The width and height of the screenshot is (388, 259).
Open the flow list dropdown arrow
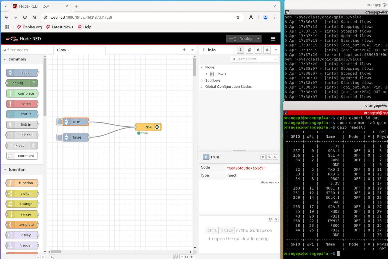tap(192, 50)
